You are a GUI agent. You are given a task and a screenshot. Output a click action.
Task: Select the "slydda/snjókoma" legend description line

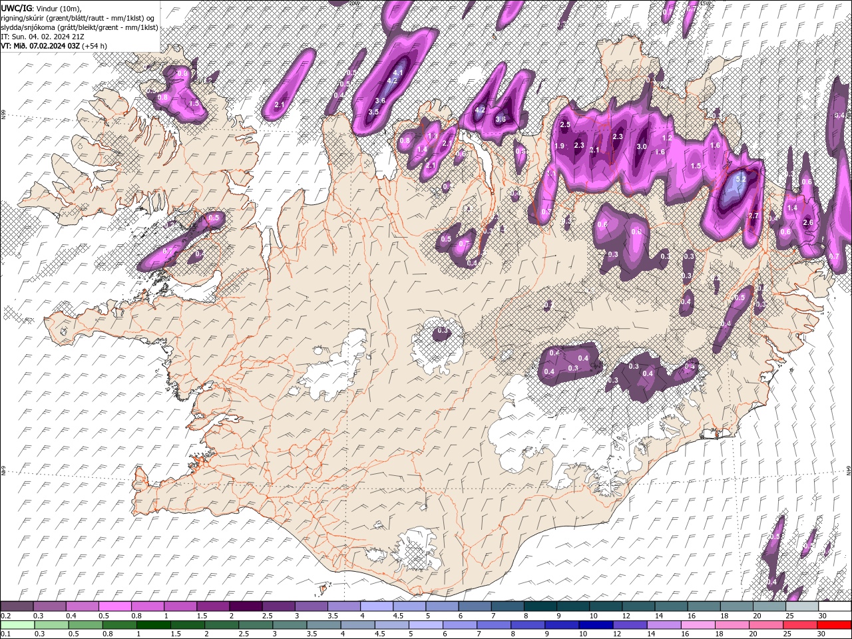pyautogui.click(x=79, y=27)
